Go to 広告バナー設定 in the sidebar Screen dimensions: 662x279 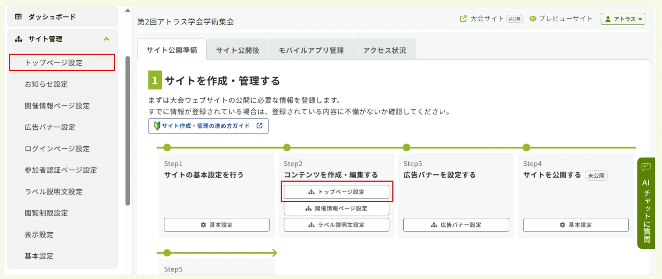(50, 127)
